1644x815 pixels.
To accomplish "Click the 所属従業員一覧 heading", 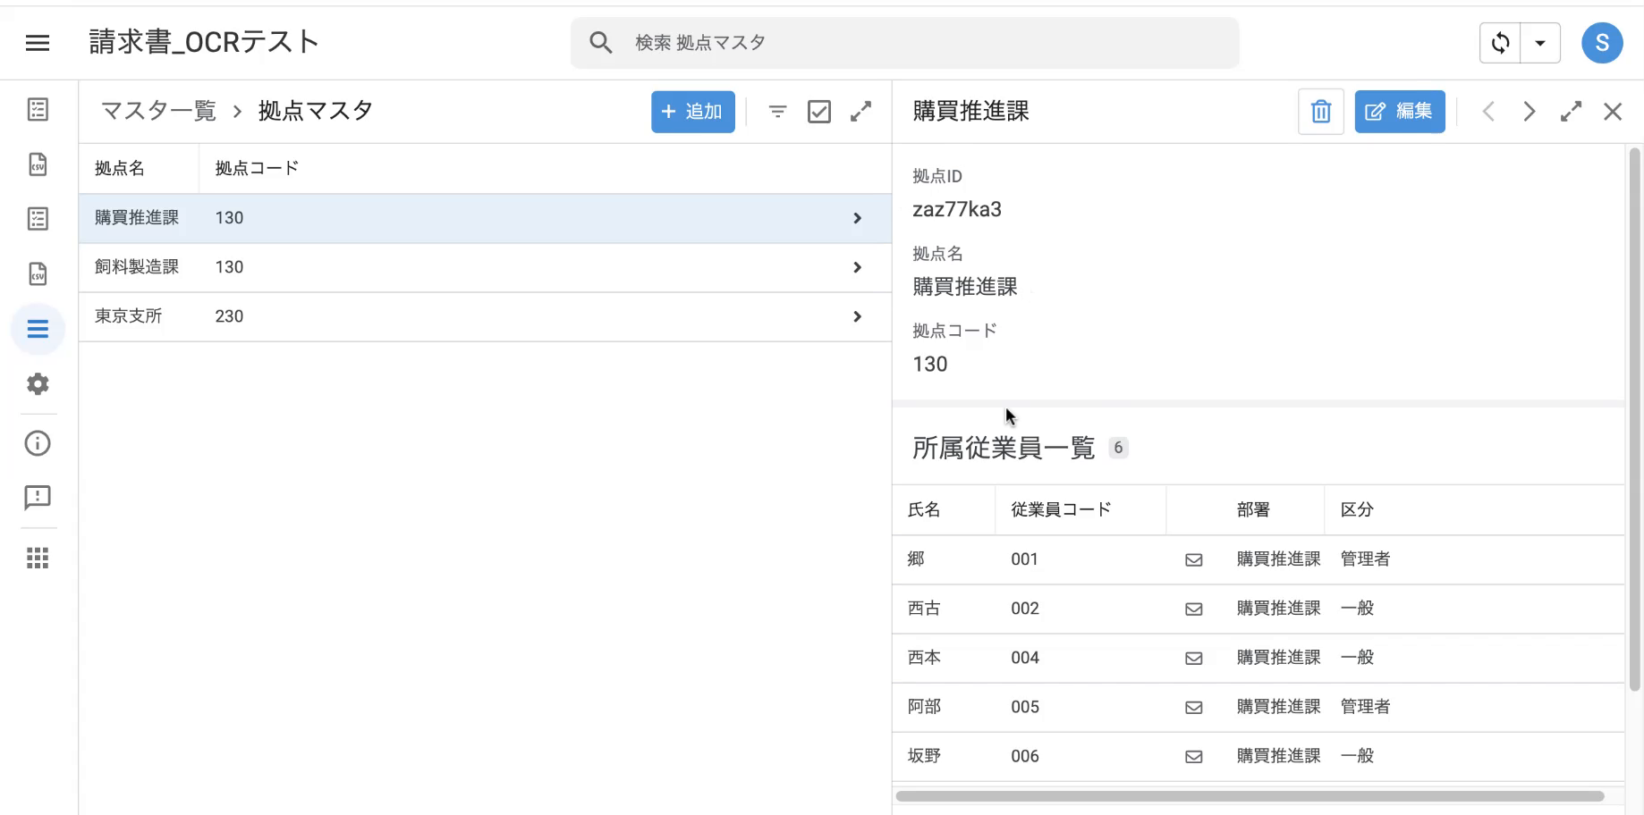I will (x=1004, y=448).
